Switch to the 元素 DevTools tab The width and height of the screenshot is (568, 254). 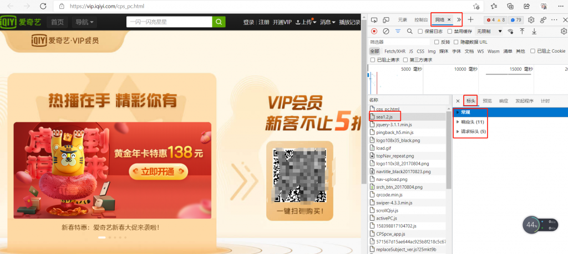[x=403, y=20]
